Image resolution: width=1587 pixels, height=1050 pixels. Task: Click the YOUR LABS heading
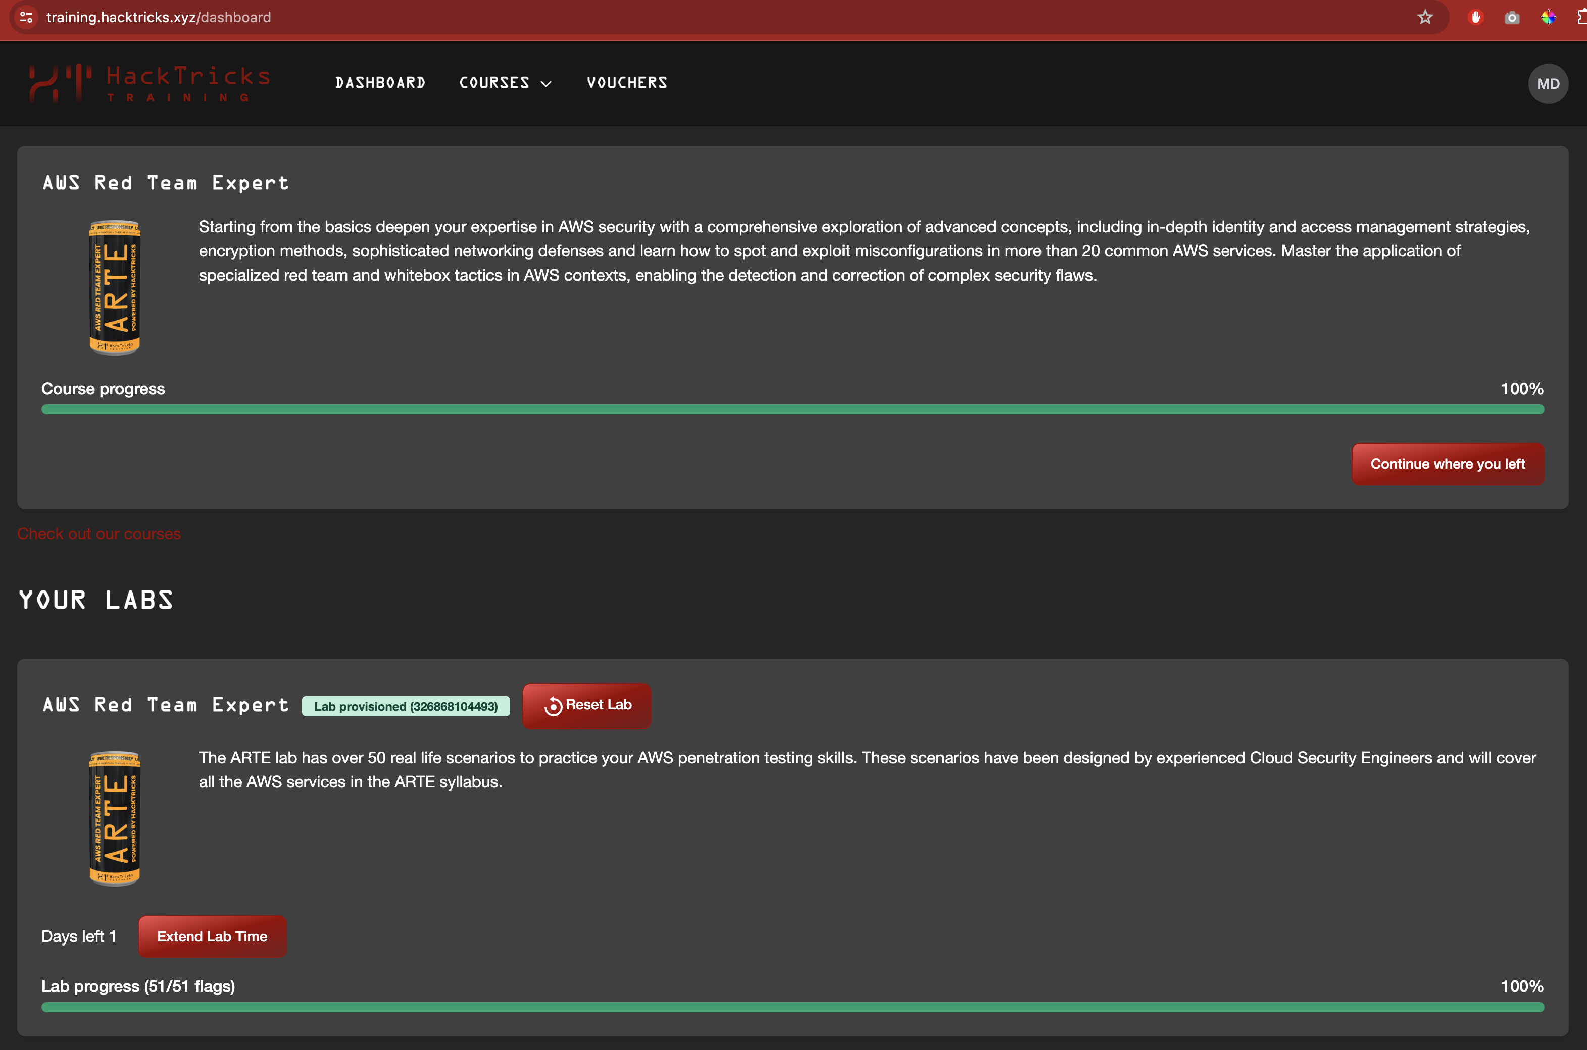click(96, 600)
